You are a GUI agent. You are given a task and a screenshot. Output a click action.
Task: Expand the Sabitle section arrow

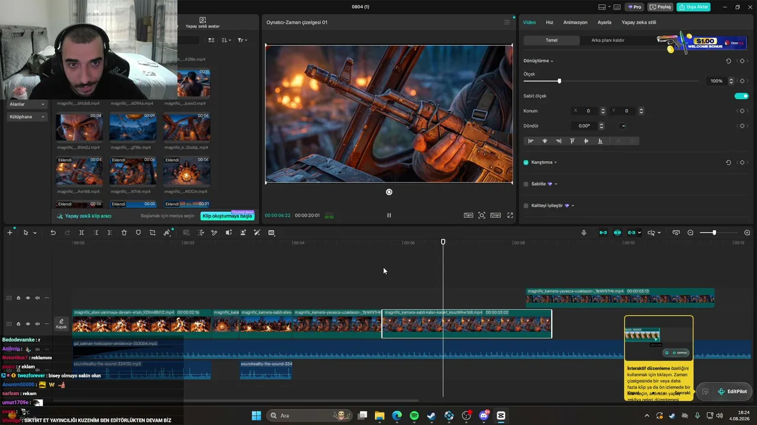(x=556, y=184)
